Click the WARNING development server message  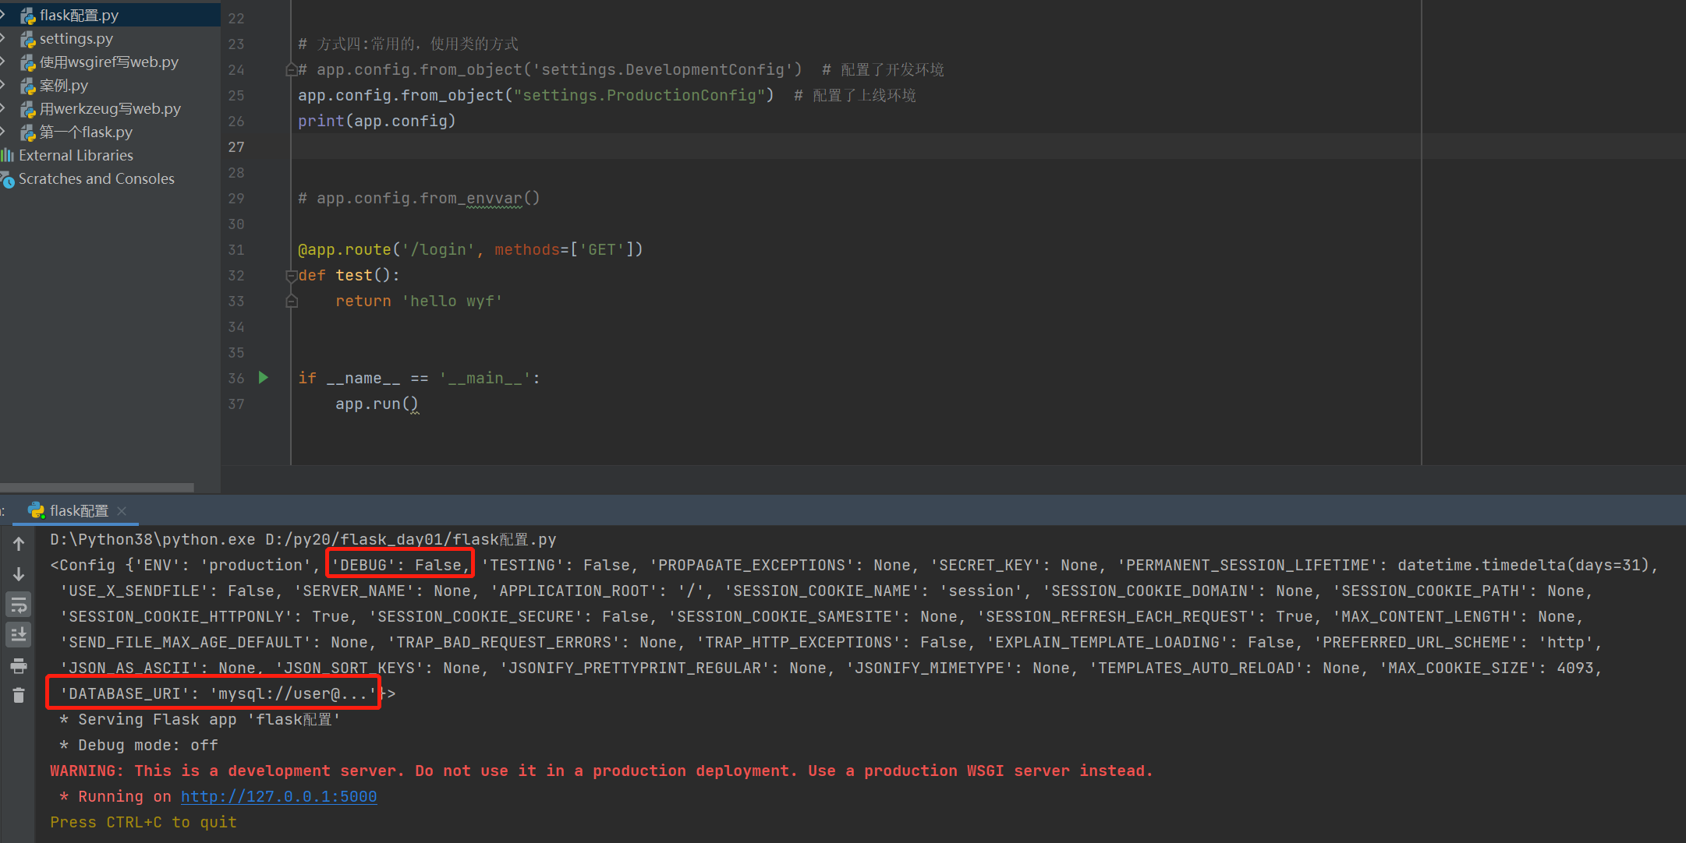click(601, 771)
